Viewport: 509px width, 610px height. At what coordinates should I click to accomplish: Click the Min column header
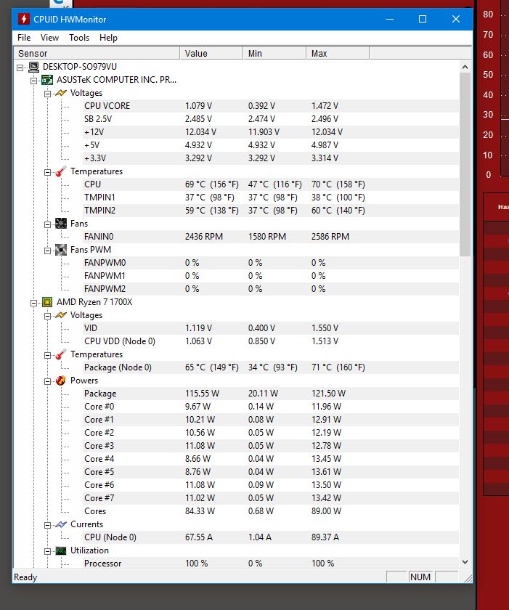[x=274, y=53]
